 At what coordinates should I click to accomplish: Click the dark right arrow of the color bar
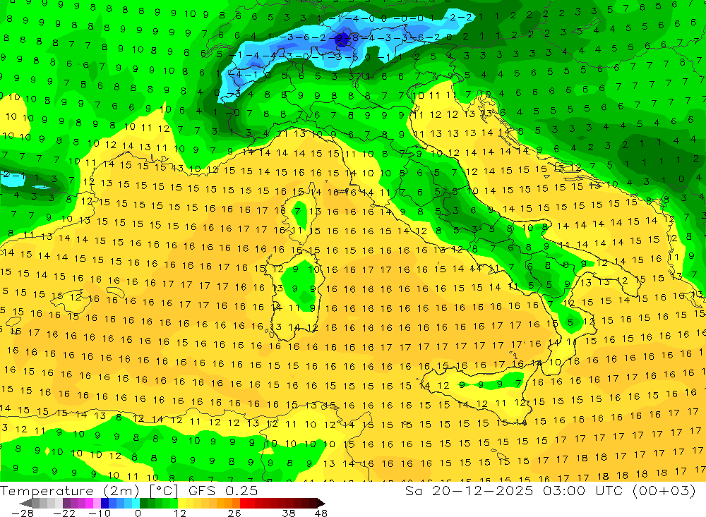[321, 503]
